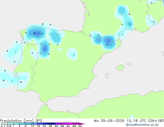
Task: Click the '7' precipitation value on the map
Action: tap(42, 34)
